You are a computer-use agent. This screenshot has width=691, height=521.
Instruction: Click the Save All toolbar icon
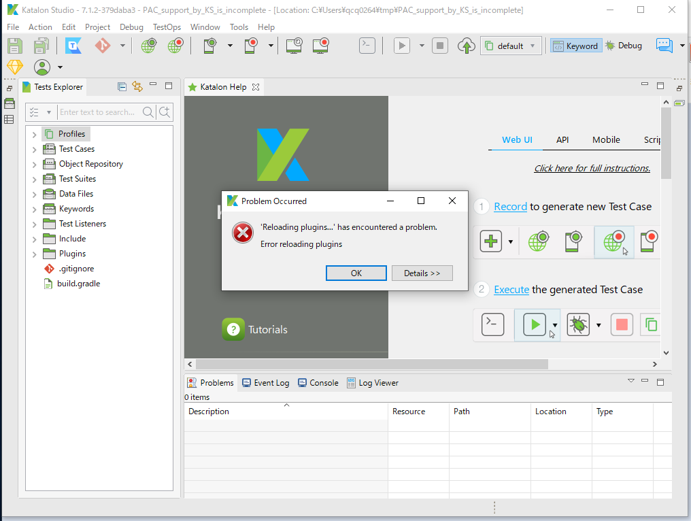pos(41,46)
